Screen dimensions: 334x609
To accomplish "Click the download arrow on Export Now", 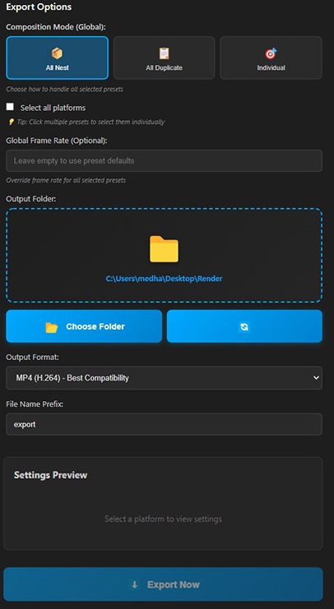I will point(135,584).
